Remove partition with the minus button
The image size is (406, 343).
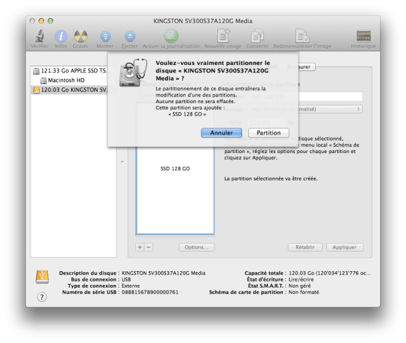click(x=148, y=247)
